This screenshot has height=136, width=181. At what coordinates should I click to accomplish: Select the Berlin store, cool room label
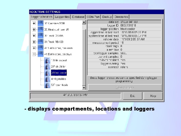click(x=58, y=48)
